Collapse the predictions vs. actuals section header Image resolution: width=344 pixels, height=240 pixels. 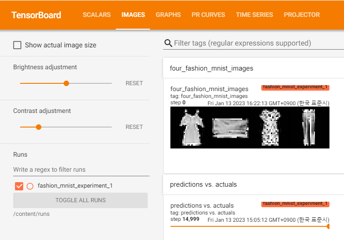(x=254, y=184)
